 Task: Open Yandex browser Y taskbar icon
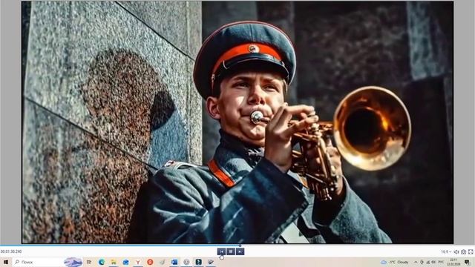pyautogui.click(x=138, y=262)
